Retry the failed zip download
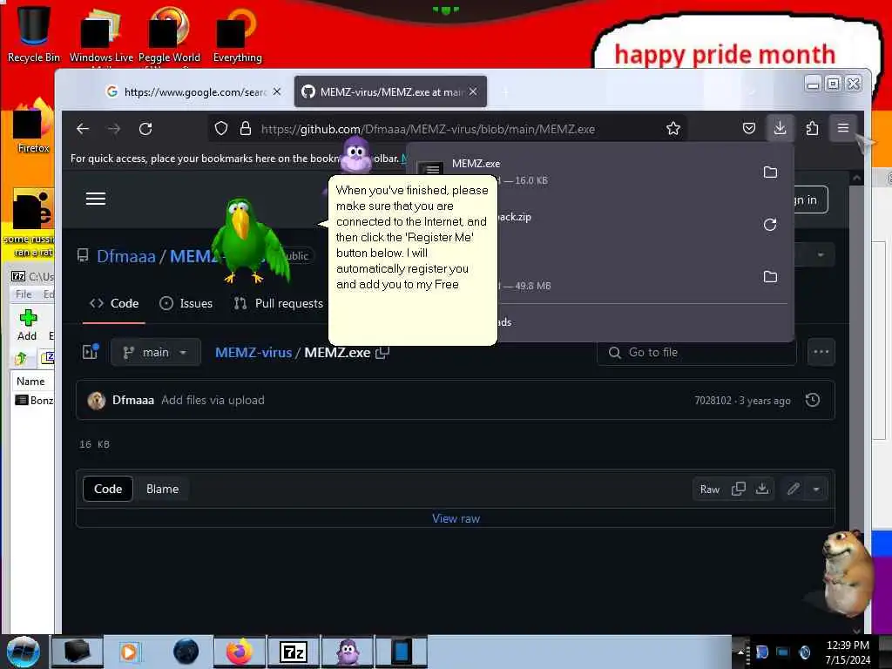 click(x=770, y=225)
